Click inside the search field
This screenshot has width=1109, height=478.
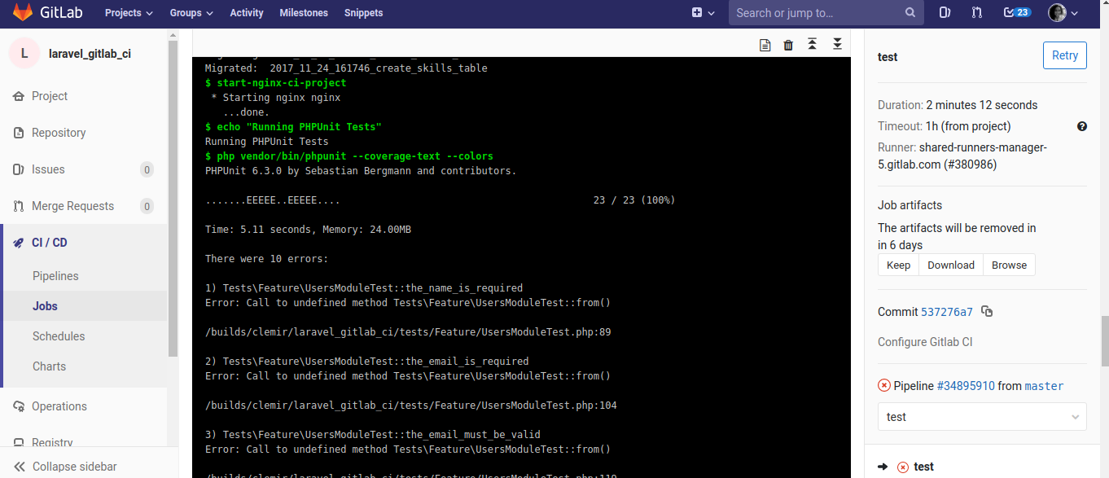(814, 12)
